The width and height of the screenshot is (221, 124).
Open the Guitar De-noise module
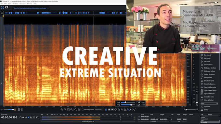click(208, 74)
